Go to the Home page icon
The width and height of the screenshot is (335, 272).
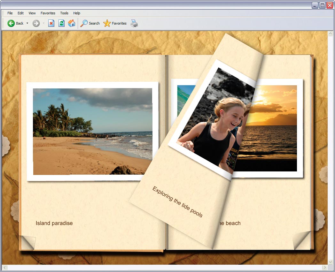pyautogui.click(x=72, y=23)
